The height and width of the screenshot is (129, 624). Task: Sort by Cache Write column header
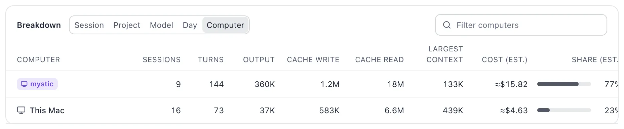(x=313, y=60)
